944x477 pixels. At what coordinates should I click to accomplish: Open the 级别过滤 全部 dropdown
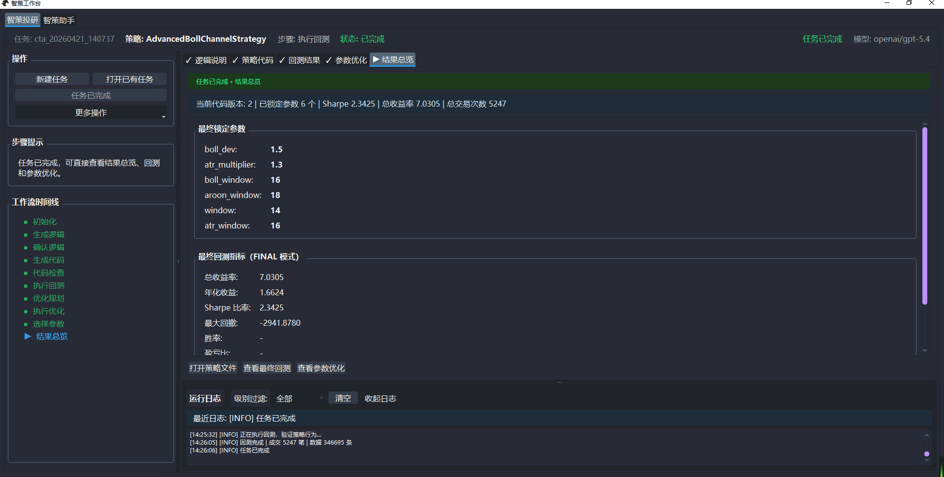[x=299, y=398]
